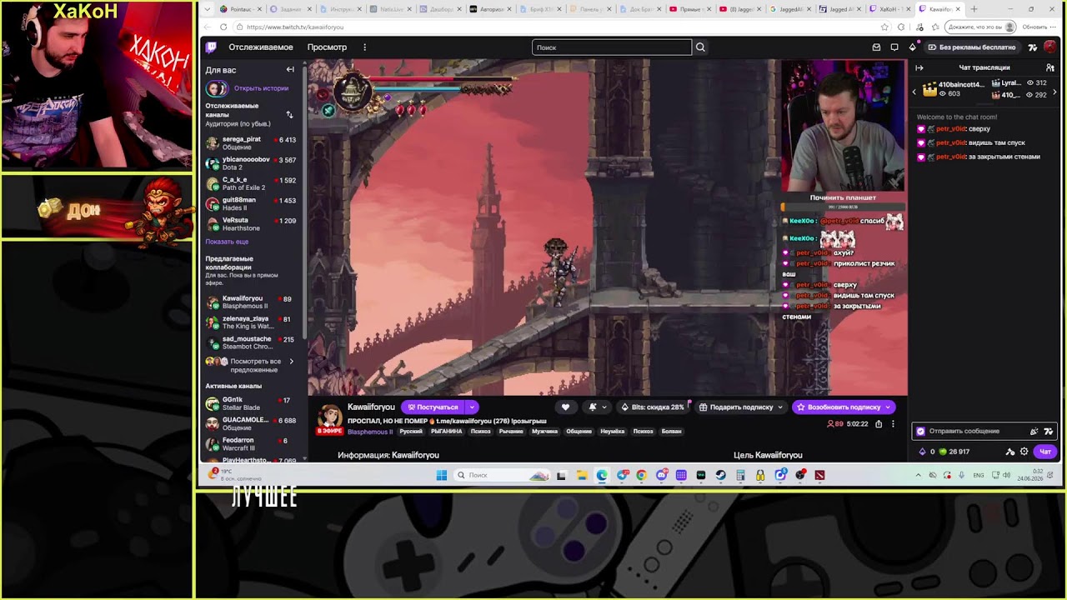Open chat settings gear icon

pos(1024,452)
